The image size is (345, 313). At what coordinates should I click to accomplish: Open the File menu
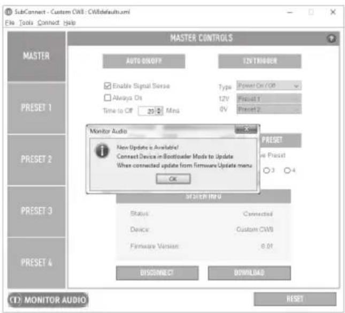[x=10, y=22]
